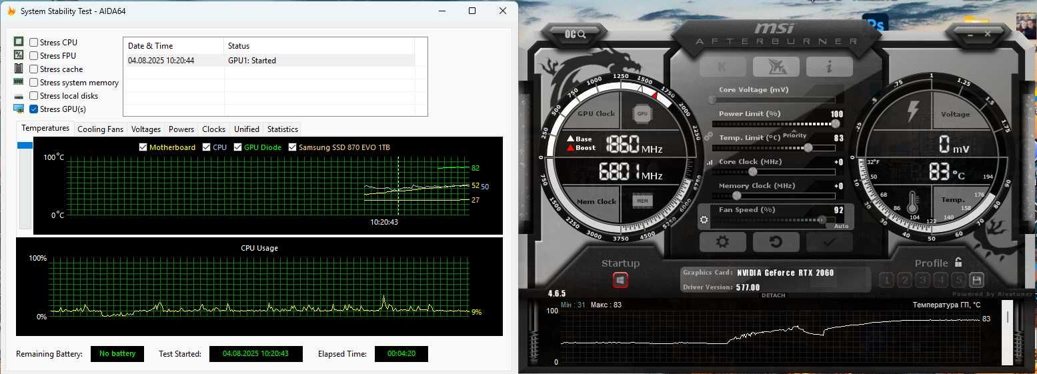Select profile slot 5
This screenshot has height=374, width=1037.
[958, 280]
